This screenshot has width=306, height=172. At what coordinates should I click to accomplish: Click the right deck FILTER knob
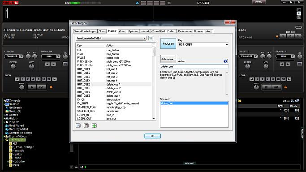point(247,66)
